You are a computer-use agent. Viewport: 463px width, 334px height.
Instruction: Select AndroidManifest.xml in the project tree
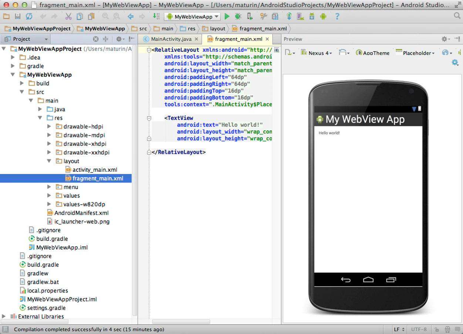81,213
